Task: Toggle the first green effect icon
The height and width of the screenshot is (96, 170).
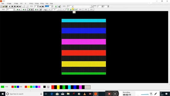Action: (68, 10)
